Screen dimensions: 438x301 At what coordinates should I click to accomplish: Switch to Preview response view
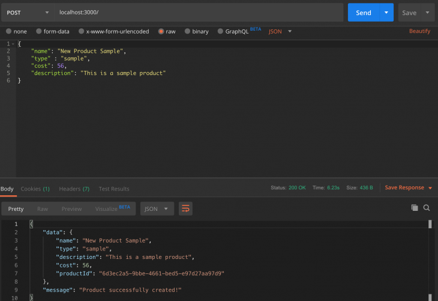coord(72,209)
